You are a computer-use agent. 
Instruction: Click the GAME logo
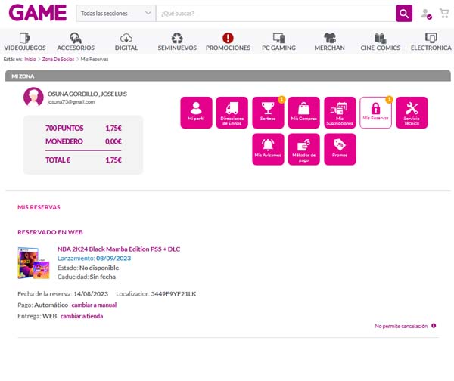click(38, 13)
